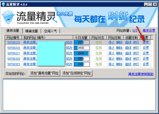Open 设置 for row 59788315

tap(146, 42)
